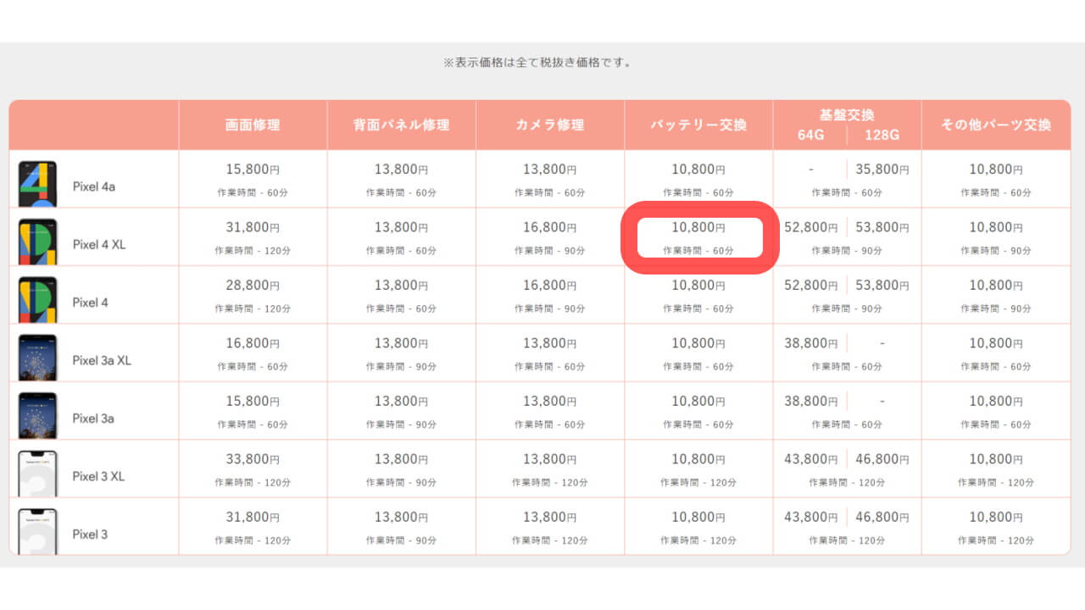
Task: Click the Pixel 4 phone image
Action: click(37, 301)
